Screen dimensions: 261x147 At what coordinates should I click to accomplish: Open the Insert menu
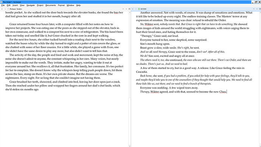coord(15,5)
